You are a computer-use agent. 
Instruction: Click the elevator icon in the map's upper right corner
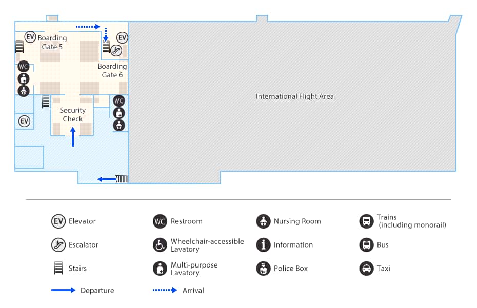click(x=122, y=38)
